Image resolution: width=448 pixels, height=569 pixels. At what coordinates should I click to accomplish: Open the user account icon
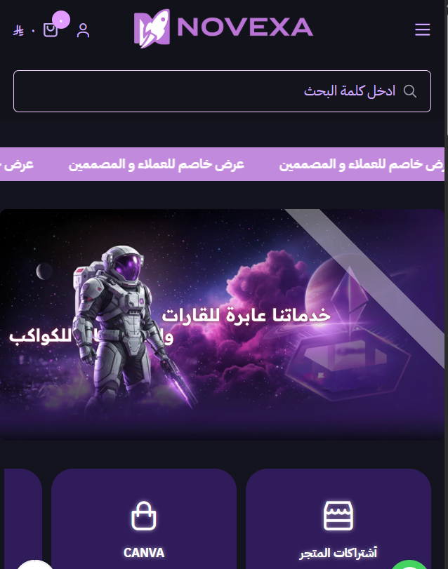83,30
